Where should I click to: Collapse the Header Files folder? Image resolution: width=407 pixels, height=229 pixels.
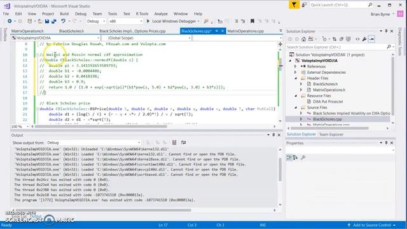click(296, 78)
